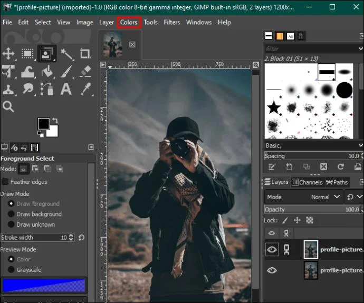Open the Layer menu
The image size is (364, 303).
107,22
